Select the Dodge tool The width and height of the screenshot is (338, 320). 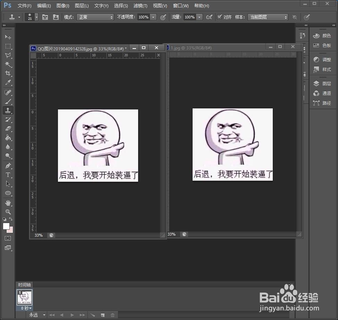point(8,156)
